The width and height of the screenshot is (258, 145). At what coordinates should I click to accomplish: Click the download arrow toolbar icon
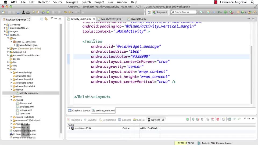pyautogui.click(x=28, y=12)
